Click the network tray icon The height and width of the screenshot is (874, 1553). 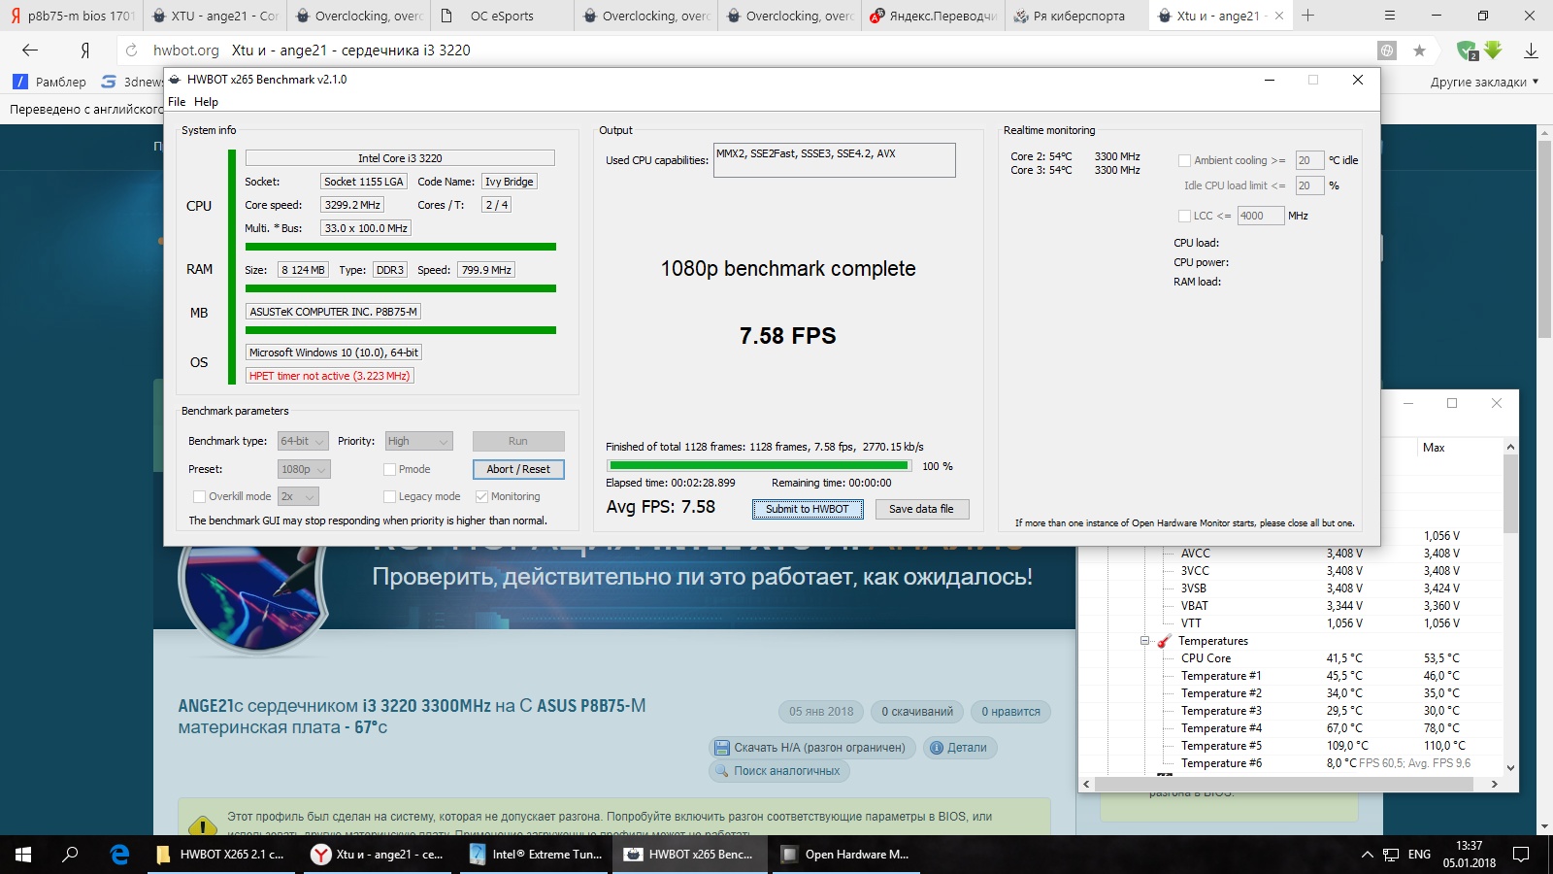(1391, 855)
